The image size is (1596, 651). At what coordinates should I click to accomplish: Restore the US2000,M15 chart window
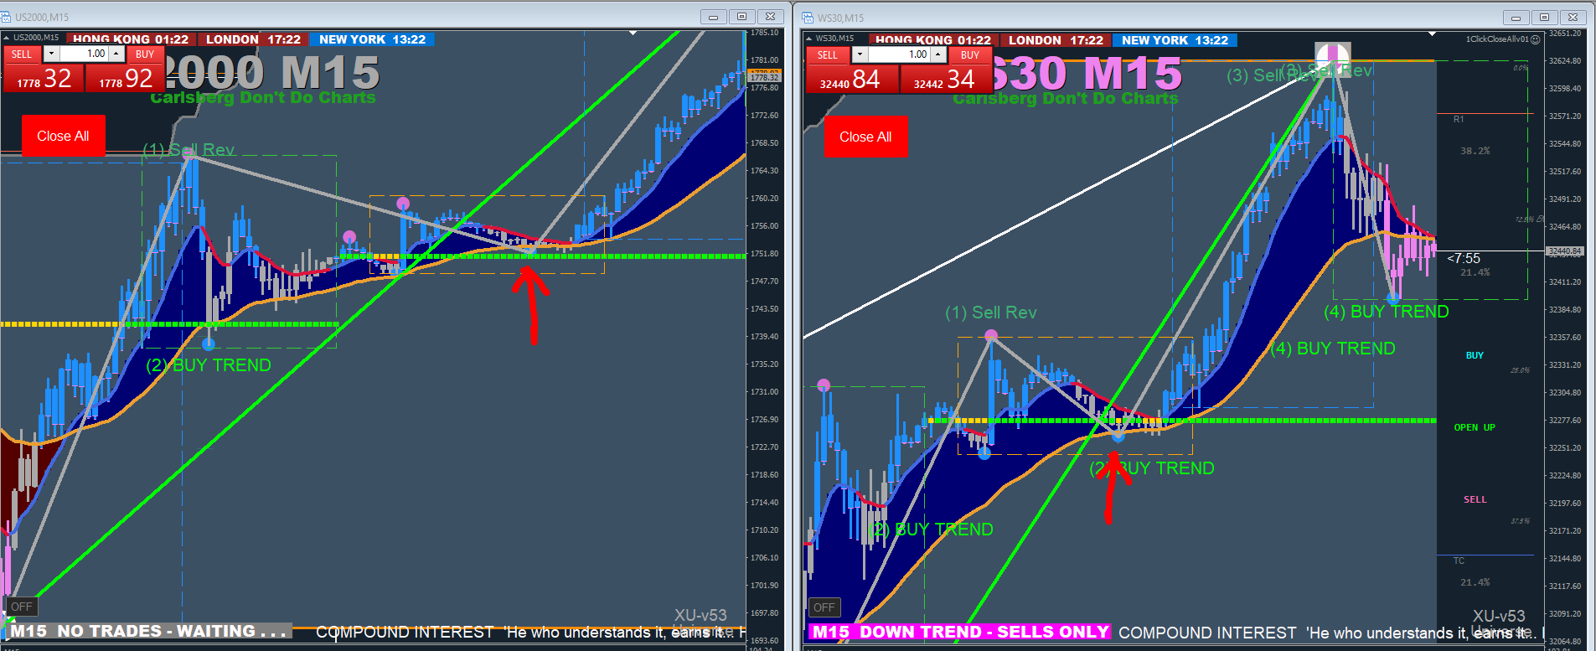(x=741, y=17)
